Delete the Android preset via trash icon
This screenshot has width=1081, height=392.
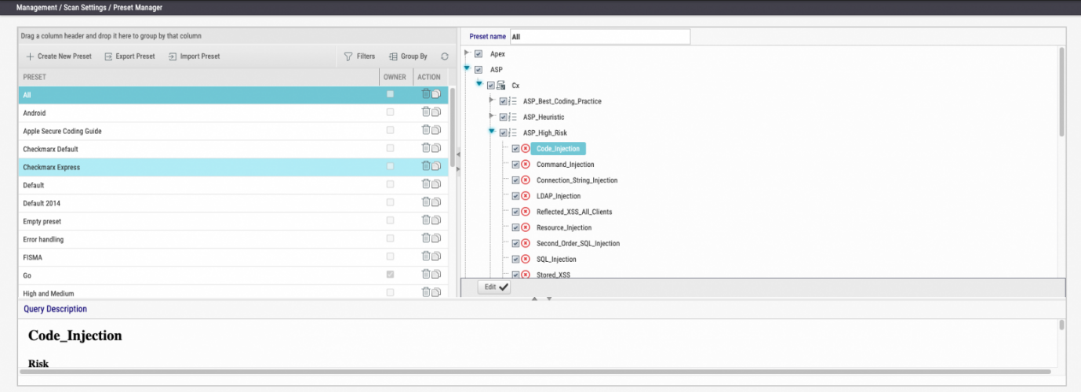(426, 112)
